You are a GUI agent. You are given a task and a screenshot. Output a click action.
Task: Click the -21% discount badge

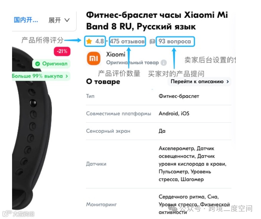62,51
